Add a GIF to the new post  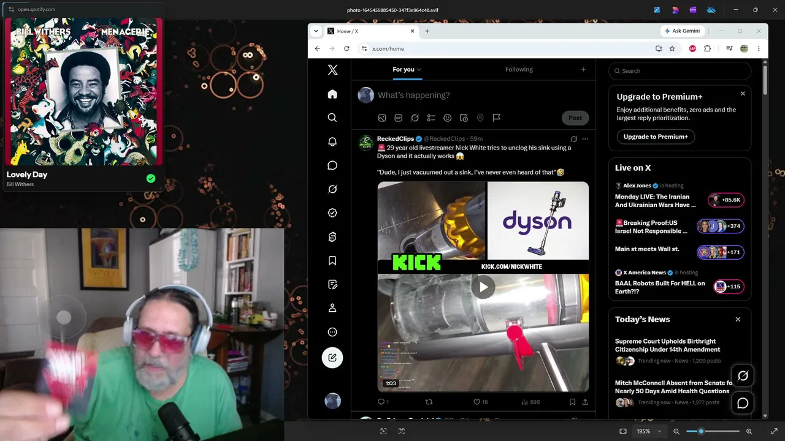coord(399,118)
